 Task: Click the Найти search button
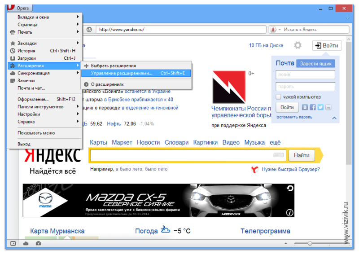pos(302,155)
